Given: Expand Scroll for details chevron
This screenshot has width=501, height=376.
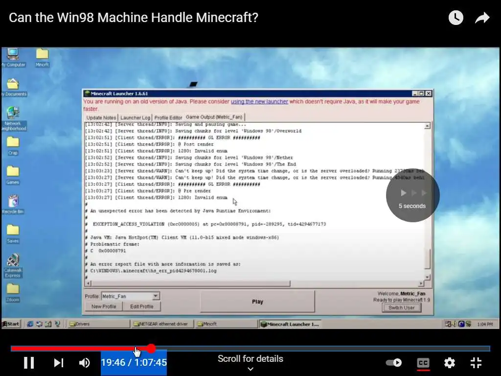Looking at the screenshot, I should pos(250,369).
